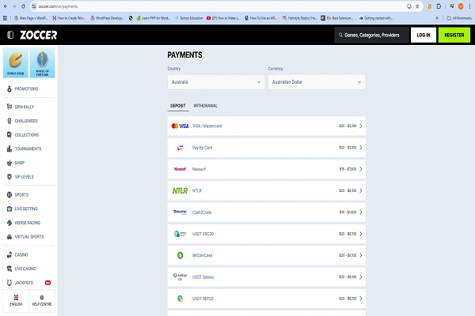Click the Tournaments chart icon
The height and width of the screenshot is (316, 475).
pos(9,149)
